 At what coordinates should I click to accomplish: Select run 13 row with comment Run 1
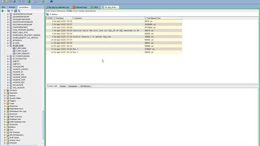click(x=114, y=49)
